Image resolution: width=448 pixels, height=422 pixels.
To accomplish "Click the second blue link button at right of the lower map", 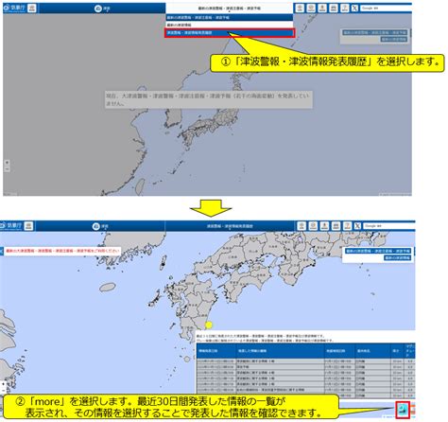I will 397,258.
